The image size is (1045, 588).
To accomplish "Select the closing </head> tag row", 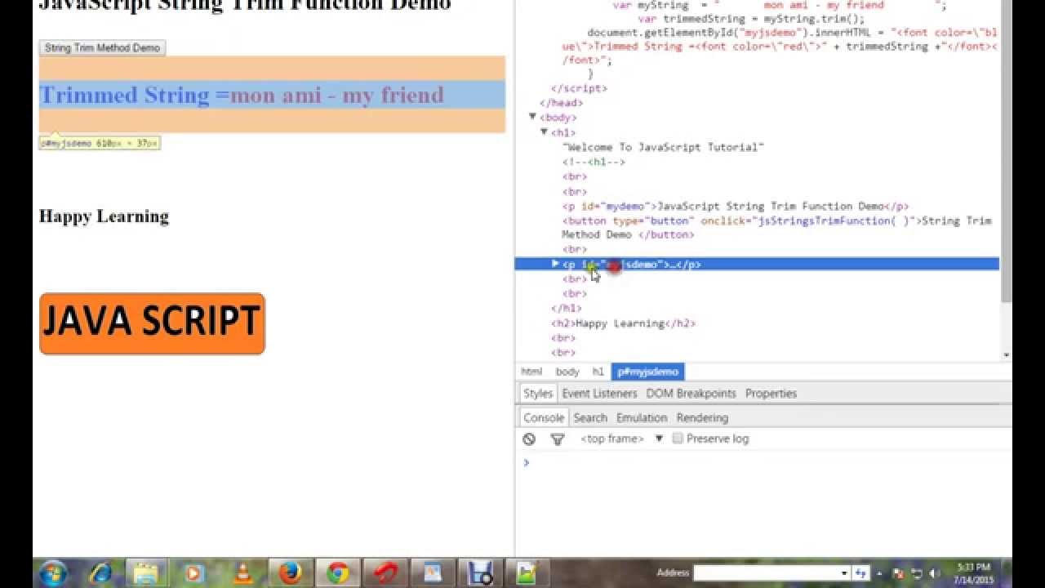I will 561,103.
